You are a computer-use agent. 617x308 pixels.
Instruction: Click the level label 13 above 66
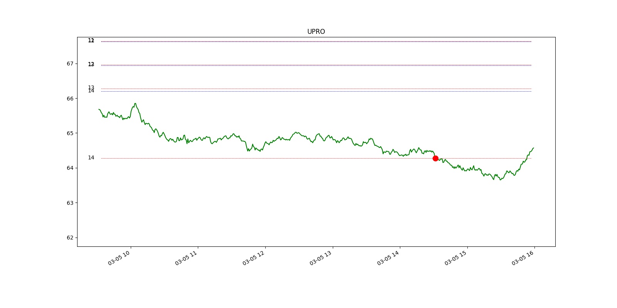[x=91, y=87]
